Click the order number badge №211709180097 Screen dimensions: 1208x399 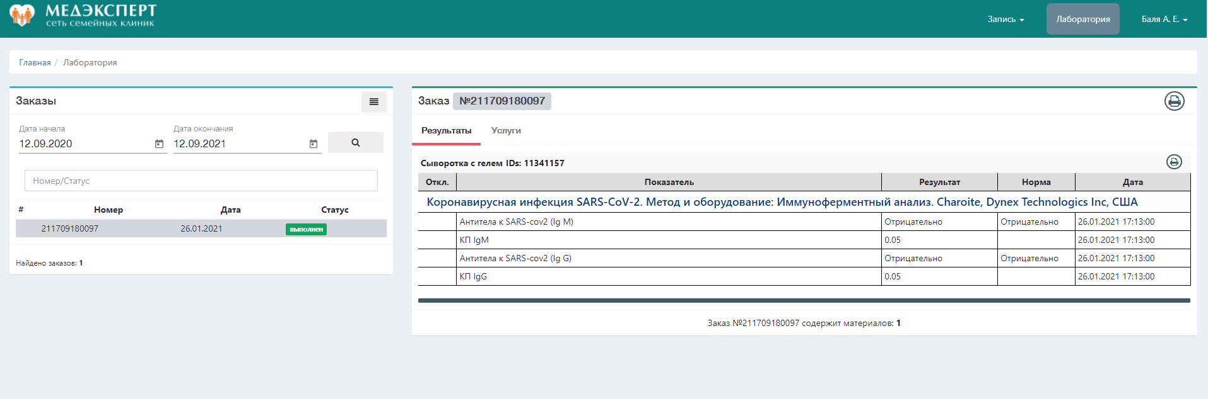[x=501, y=101]
